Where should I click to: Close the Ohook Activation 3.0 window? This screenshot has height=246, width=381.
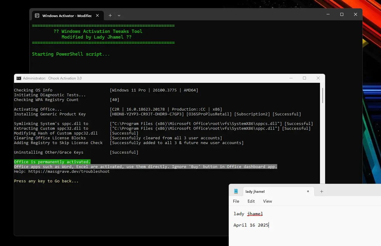[x=318, y=78]
